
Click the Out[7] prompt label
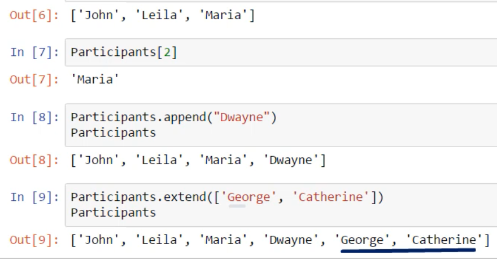click(x=34, y=79)
